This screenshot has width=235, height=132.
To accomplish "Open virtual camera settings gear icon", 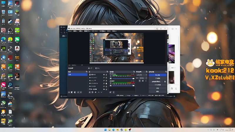I will point(165,82).
